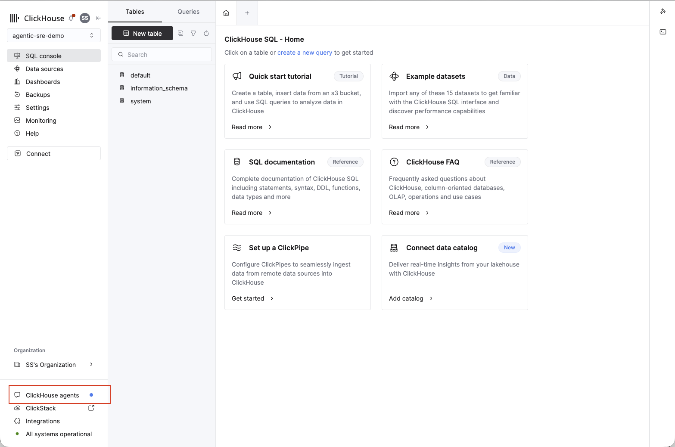Add a new query tab with plus
Image resolution: width=675 pixels, height=447 pixels.
(247, 13)
